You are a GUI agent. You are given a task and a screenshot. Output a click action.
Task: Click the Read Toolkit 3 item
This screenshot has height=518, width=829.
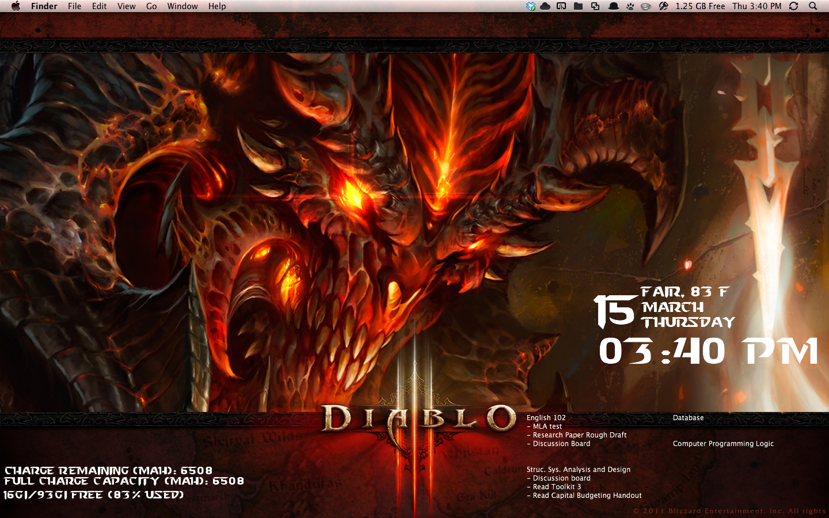(554, 487)
